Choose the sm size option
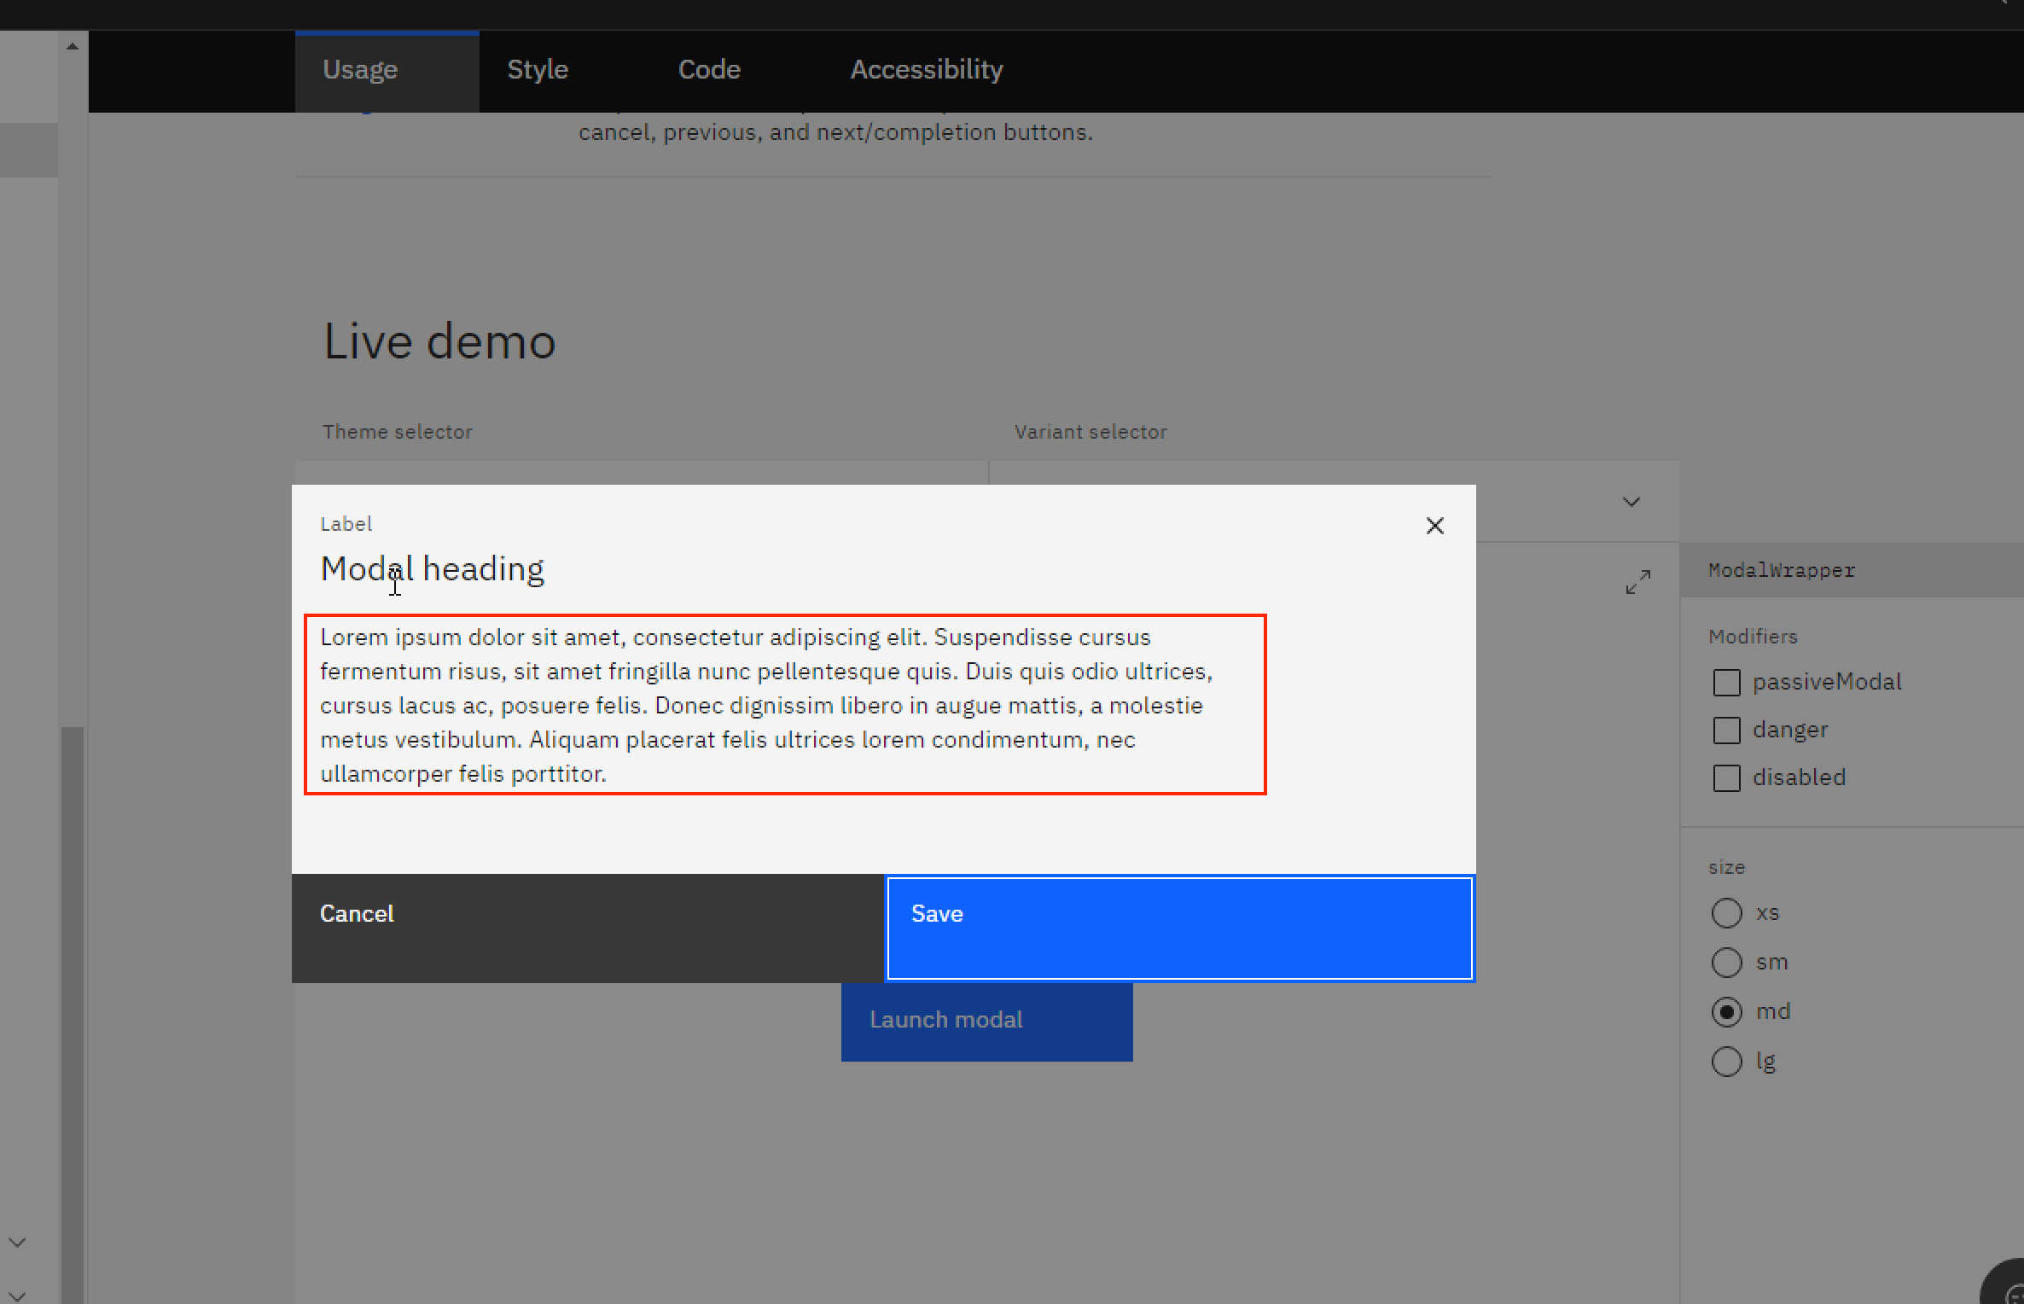 [x=1726, y=963]
